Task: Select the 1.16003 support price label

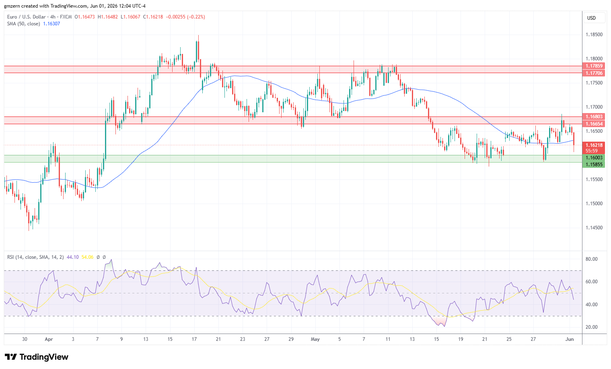Action: (x=594, y=158)
